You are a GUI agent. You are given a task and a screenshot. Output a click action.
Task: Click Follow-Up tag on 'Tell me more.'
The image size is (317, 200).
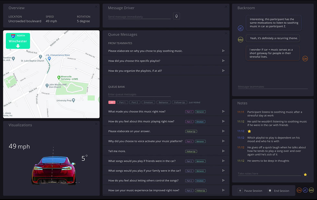(191, 152)
